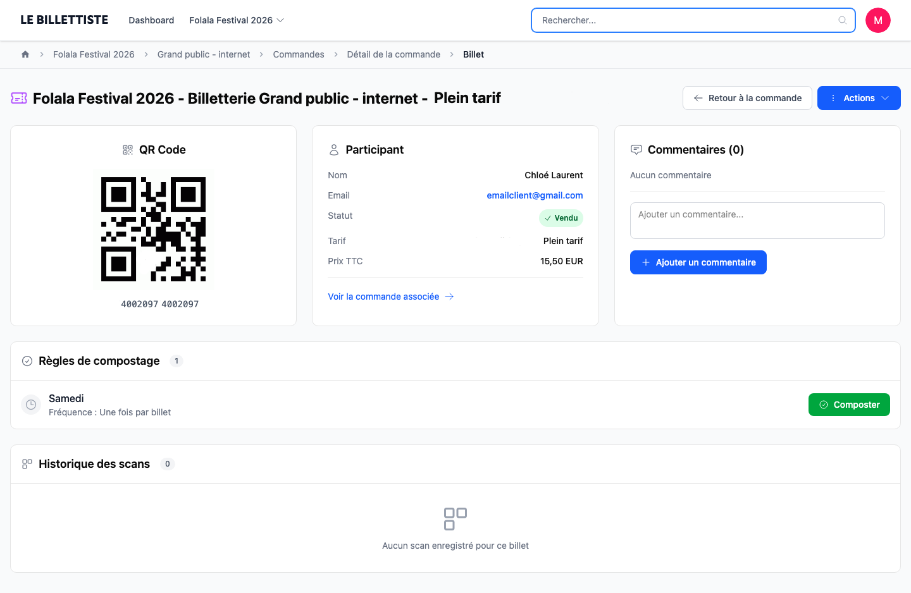Click the green Composter button
The image size is (911, 593).
click(849, 405)
